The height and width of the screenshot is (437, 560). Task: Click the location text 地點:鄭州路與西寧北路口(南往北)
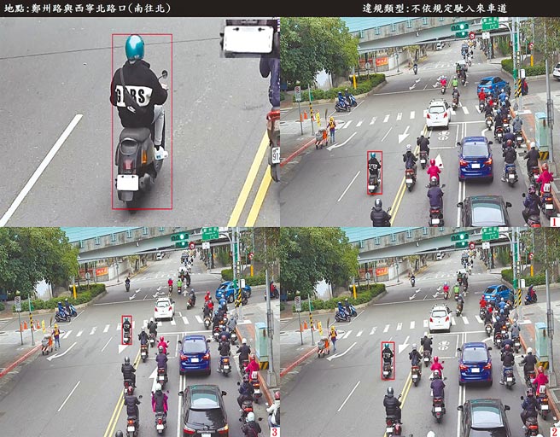87,9
